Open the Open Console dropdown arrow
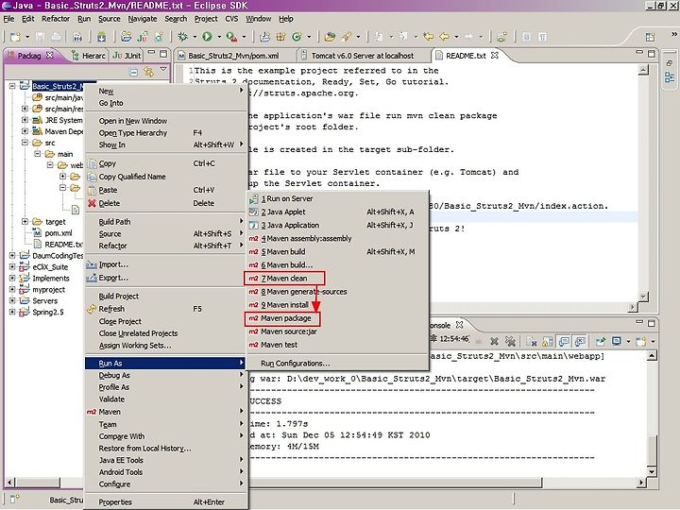This screenshot has height=510, width=680. [653, 342]
